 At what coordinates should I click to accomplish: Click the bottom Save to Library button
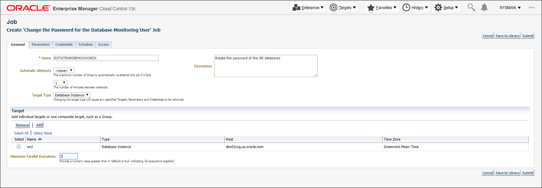(x=508, y=173)
